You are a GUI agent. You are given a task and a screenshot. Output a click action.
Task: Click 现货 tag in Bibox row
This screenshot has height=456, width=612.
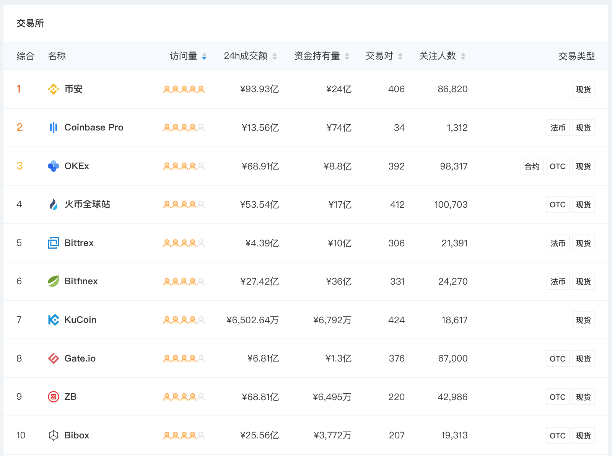pyautogui.click(x=583, y=435)
